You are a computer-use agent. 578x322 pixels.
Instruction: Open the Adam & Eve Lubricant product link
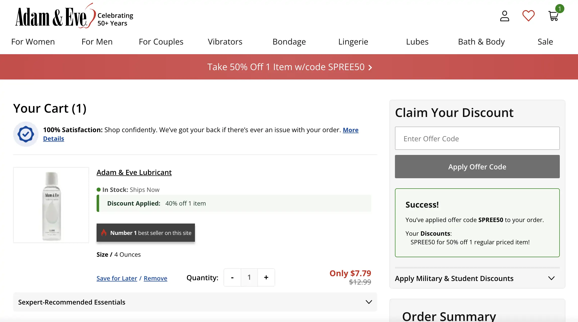[134, 172]
